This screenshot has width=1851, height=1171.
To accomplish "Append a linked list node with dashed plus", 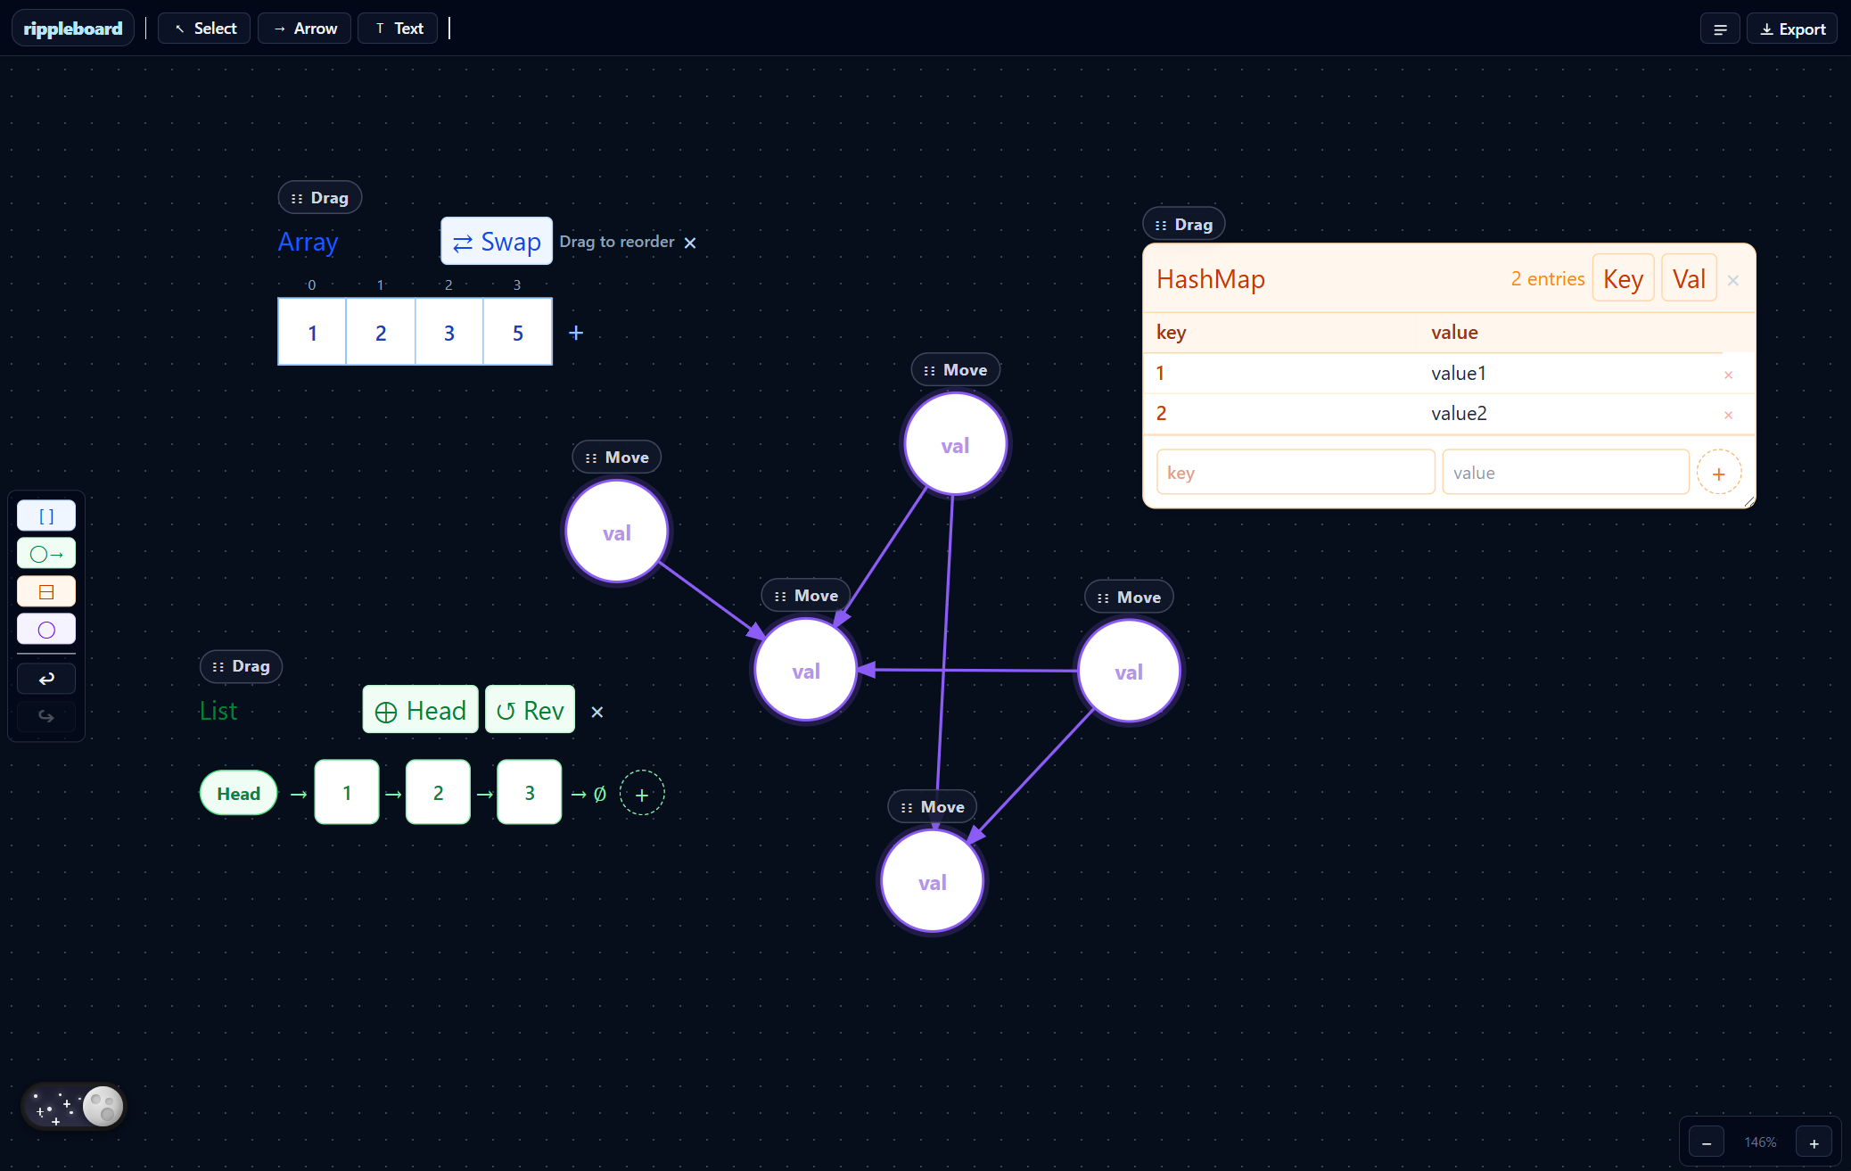I will tap(642, 794).
